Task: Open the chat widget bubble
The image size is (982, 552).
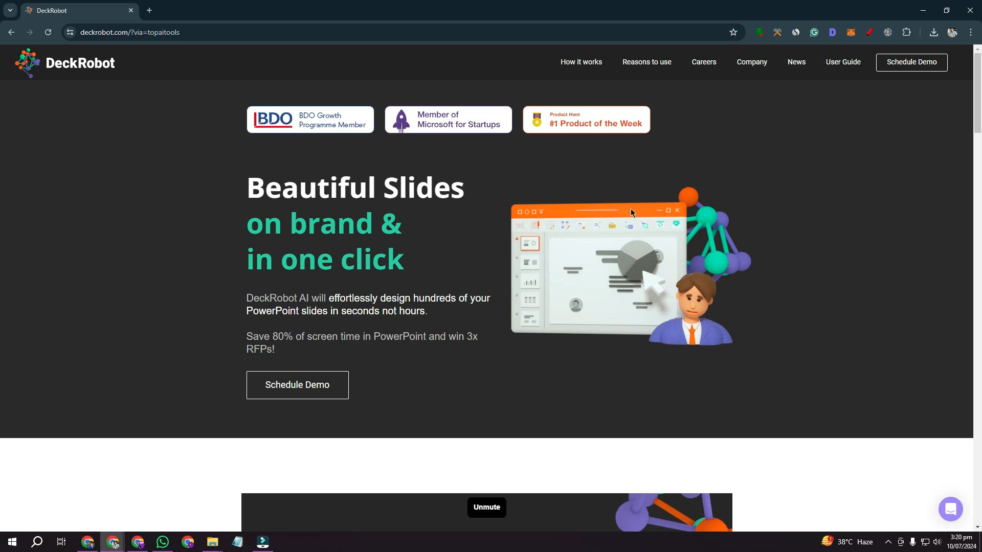Action: pos(950,509)
